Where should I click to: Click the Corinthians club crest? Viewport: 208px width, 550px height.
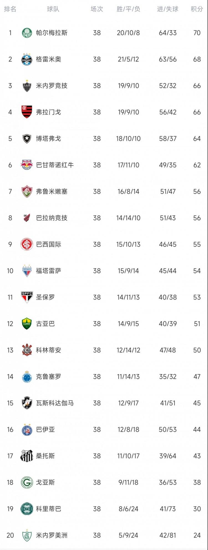tap(27, 350)
